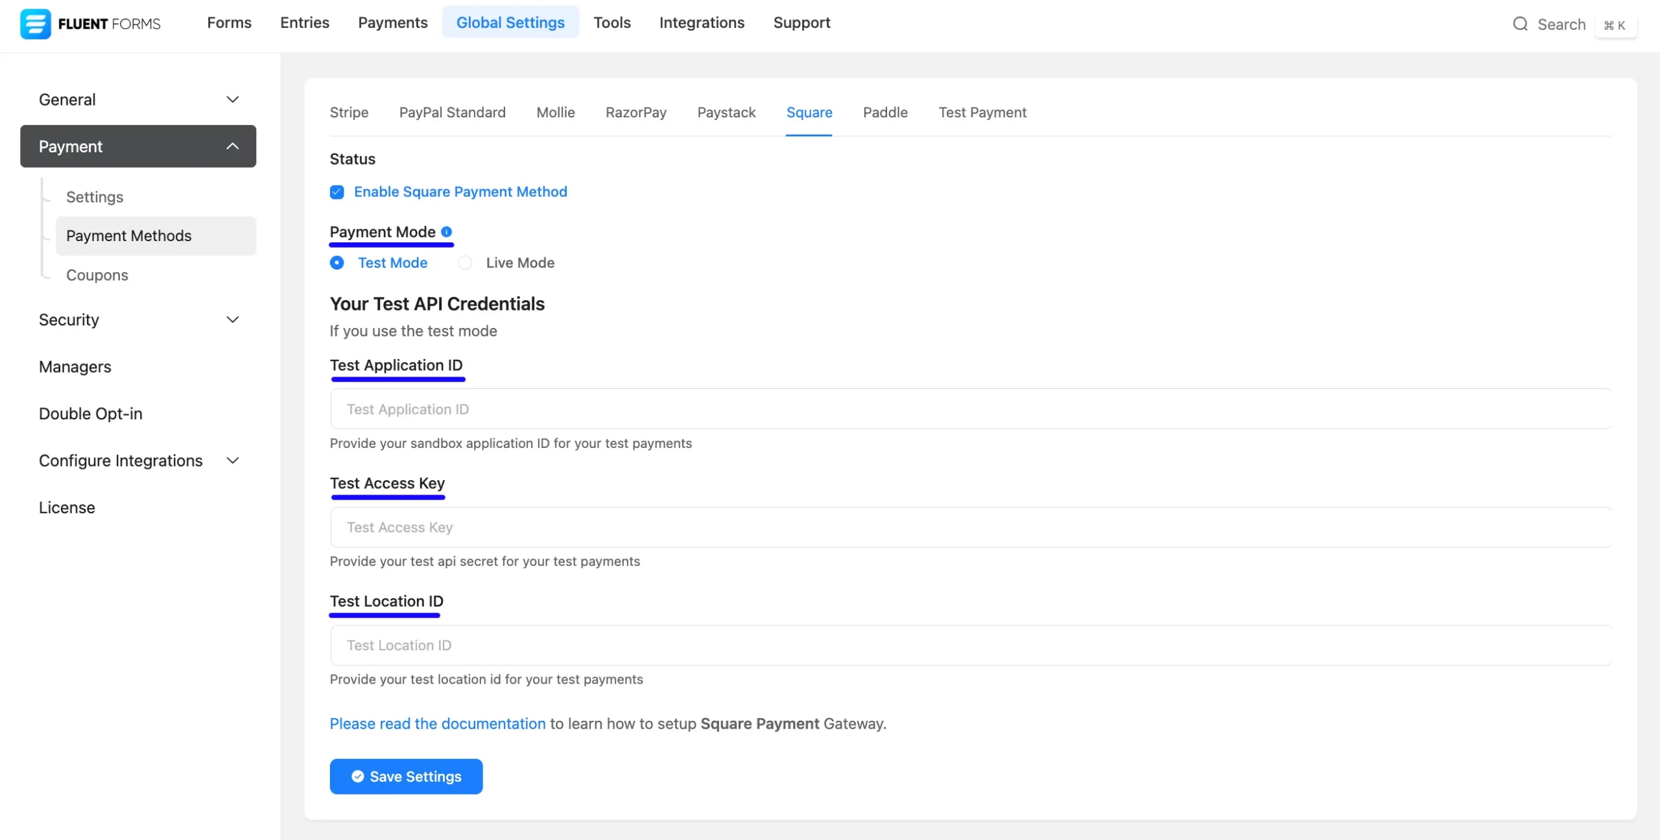The height and width of the screenshot is (840, 1660).
Task: Open the Payments menu
Action: 393,23
